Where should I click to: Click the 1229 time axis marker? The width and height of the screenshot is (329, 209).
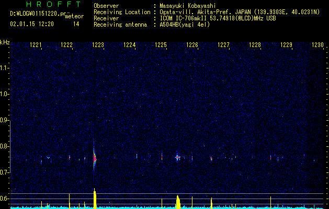click(286, 44)
